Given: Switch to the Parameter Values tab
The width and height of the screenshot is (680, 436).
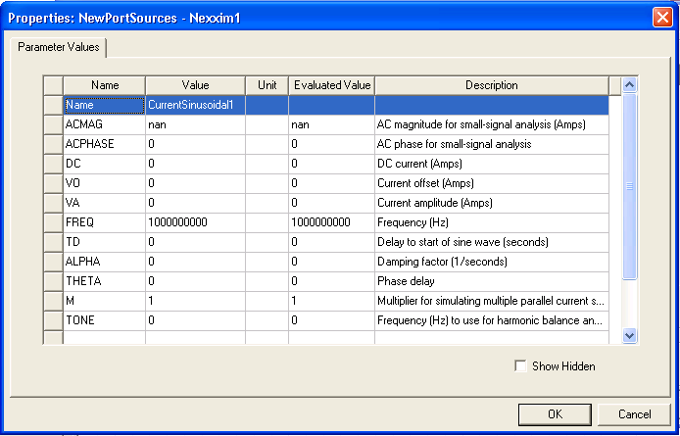Looking at the screenshot, I should pos(60,47).
